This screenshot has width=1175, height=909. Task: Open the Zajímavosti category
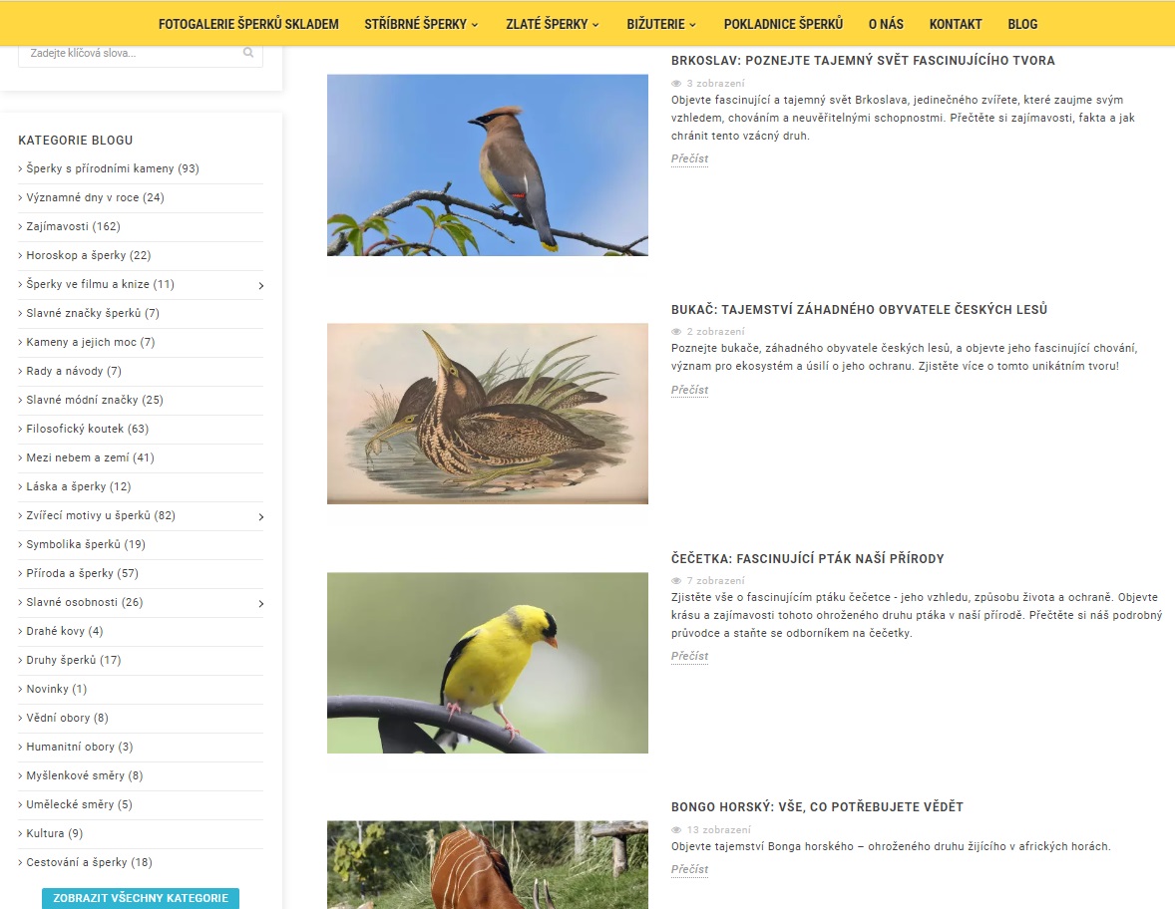coord(74,226)
